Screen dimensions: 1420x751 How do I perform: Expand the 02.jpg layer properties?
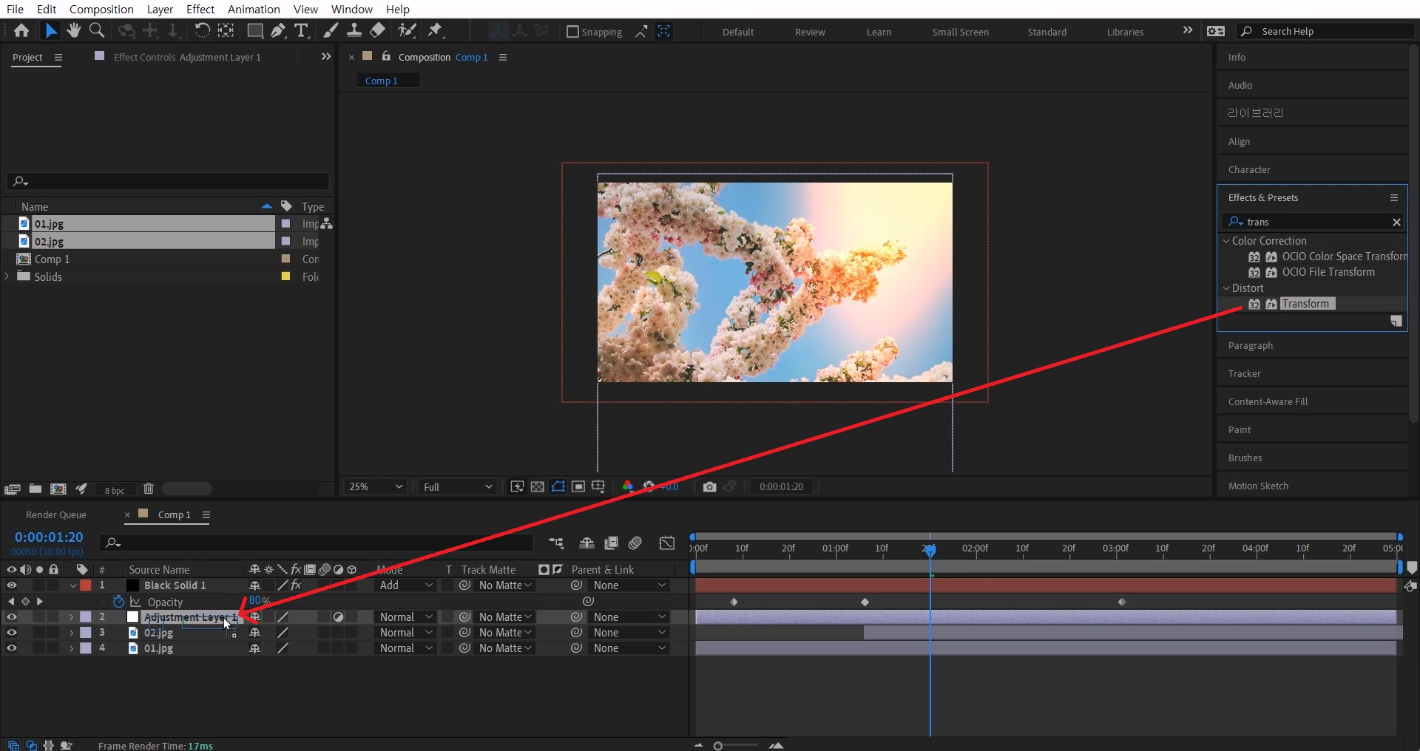(72, 633)
